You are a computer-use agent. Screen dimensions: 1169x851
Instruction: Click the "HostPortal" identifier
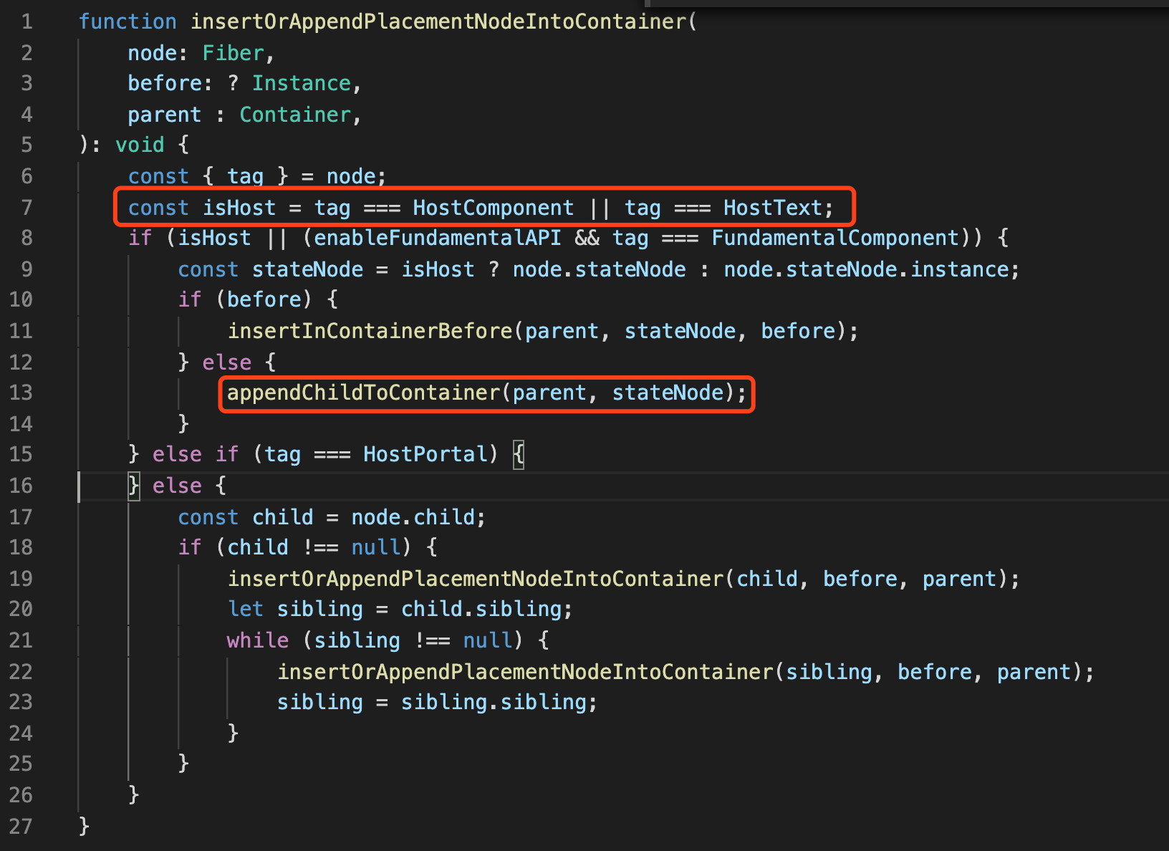pos(425,454)
